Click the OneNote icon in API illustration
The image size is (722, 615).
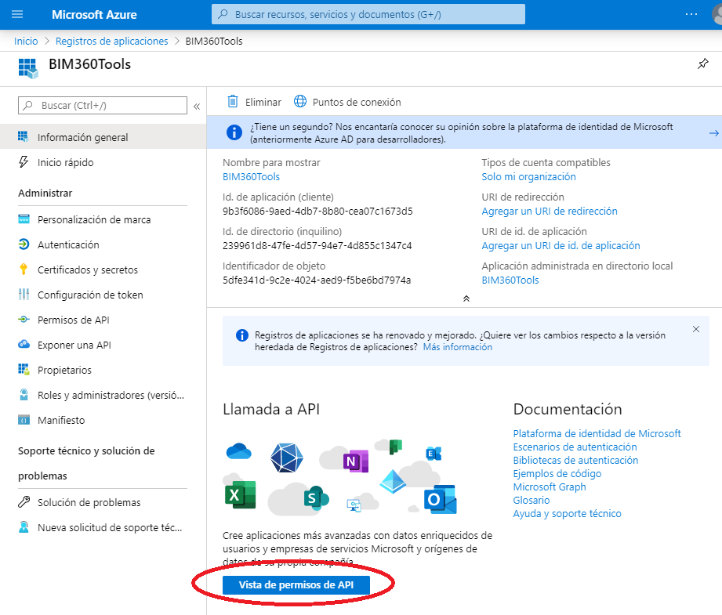(x=355, y=461)
